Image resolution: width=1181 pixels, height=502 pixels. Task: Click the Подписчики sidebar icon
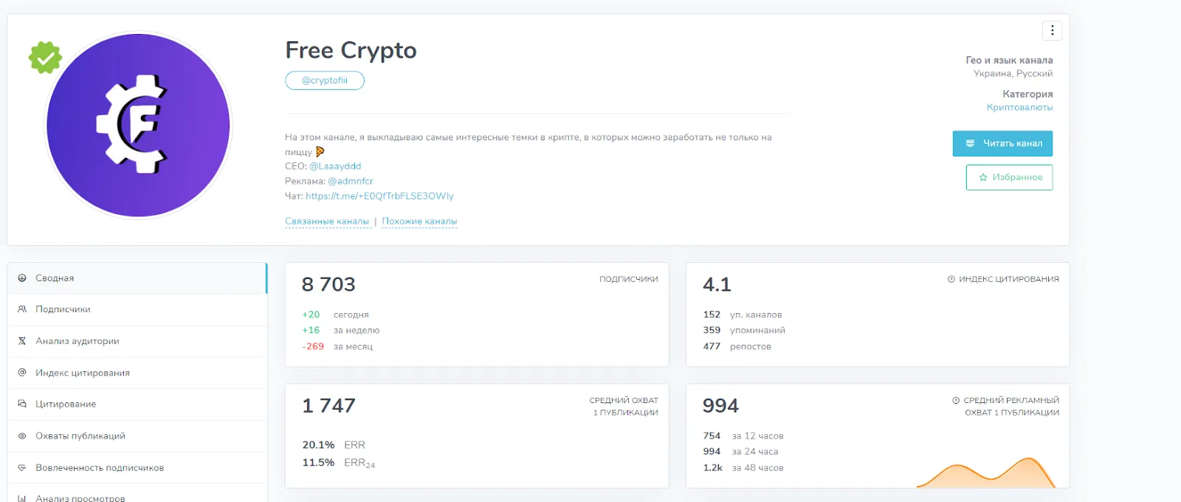pos(22,309)
